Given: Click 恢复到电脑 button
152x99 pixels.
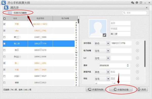Looking at the screenshot, I should pos(96,89).
